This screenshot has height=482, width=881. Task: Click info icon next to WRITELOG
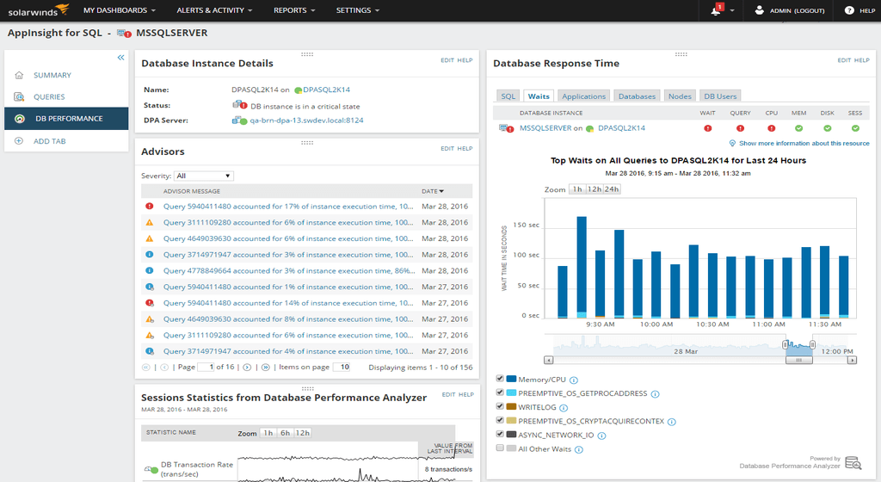click(564, 408)
